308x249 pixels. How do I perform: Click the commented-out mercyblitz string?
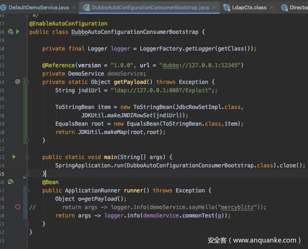coord(237,207)
